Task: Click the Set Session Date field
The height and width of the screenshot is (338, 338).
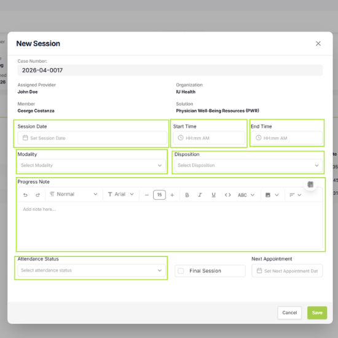Action: click(92, 138)
